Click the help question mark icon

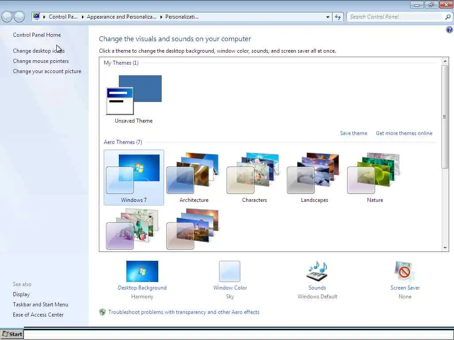(450, 30)
